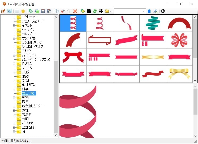Screen dimensions: 198x144
Task: Expand the イベント folder node
Action: [14, 25]
